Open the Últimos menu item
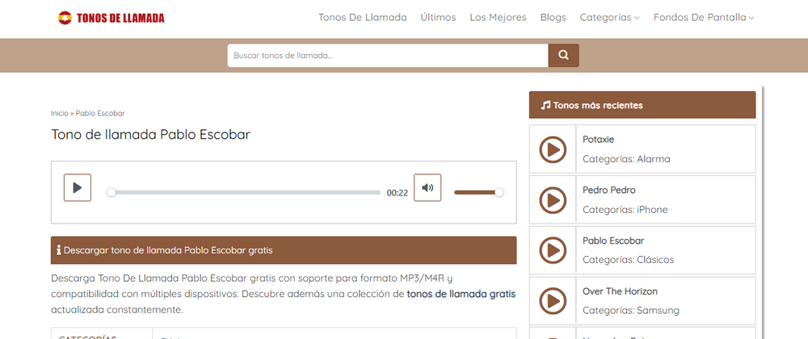 pyautogui.click(x=438, y=17)
